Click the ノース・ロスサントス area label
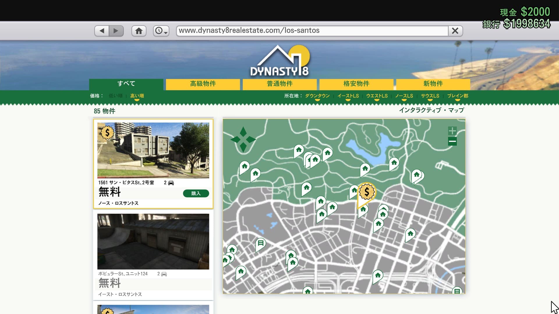The height and width of the screenshot is (314, 559). pyautogui.click(x=118, y=203)
